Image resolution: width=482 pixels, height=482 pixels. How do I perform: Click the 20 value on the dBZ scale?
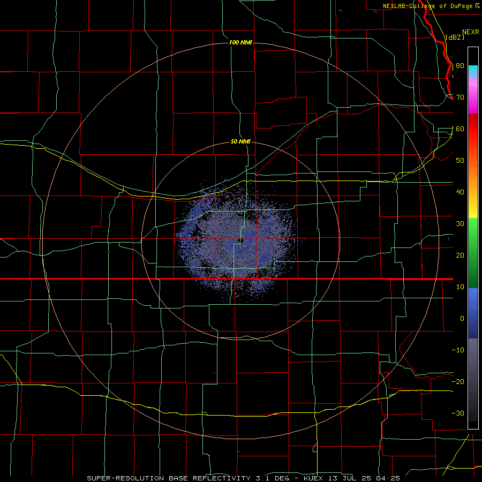[x=460, y=255]
